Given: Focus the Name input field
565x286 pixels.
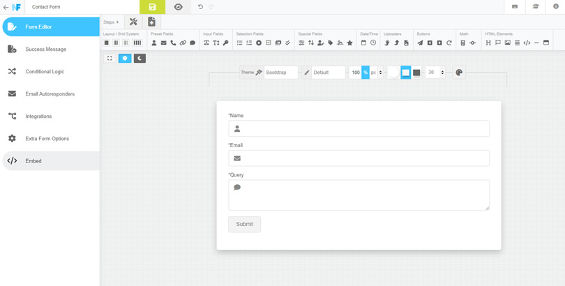Looking at the screenshot, I should (x=359, y=128).
